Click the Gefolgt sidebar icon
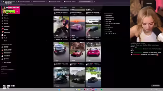163x91 pixels. click(x=2, y=21)
